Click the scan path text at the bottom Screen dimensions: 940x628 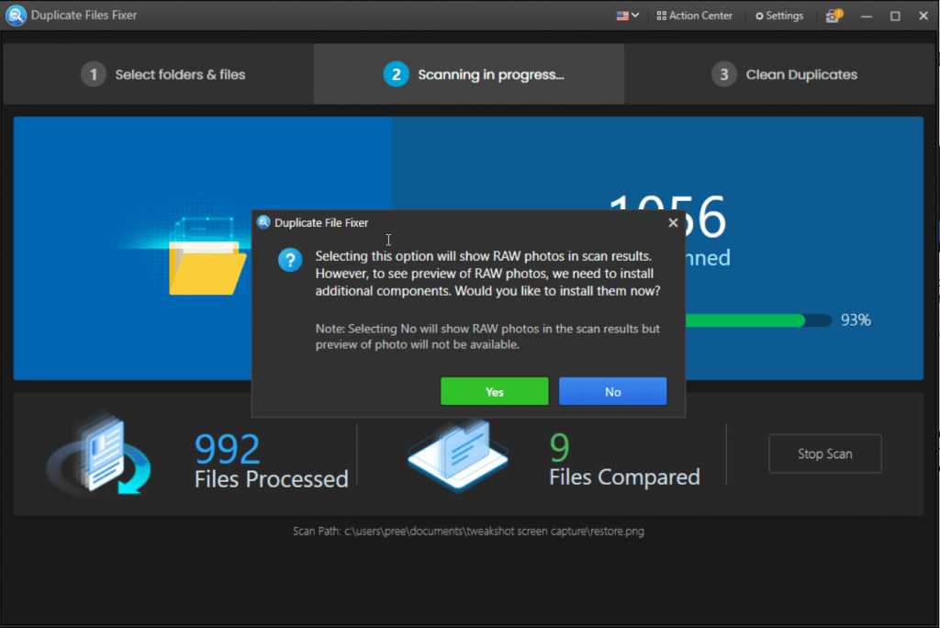469,531
